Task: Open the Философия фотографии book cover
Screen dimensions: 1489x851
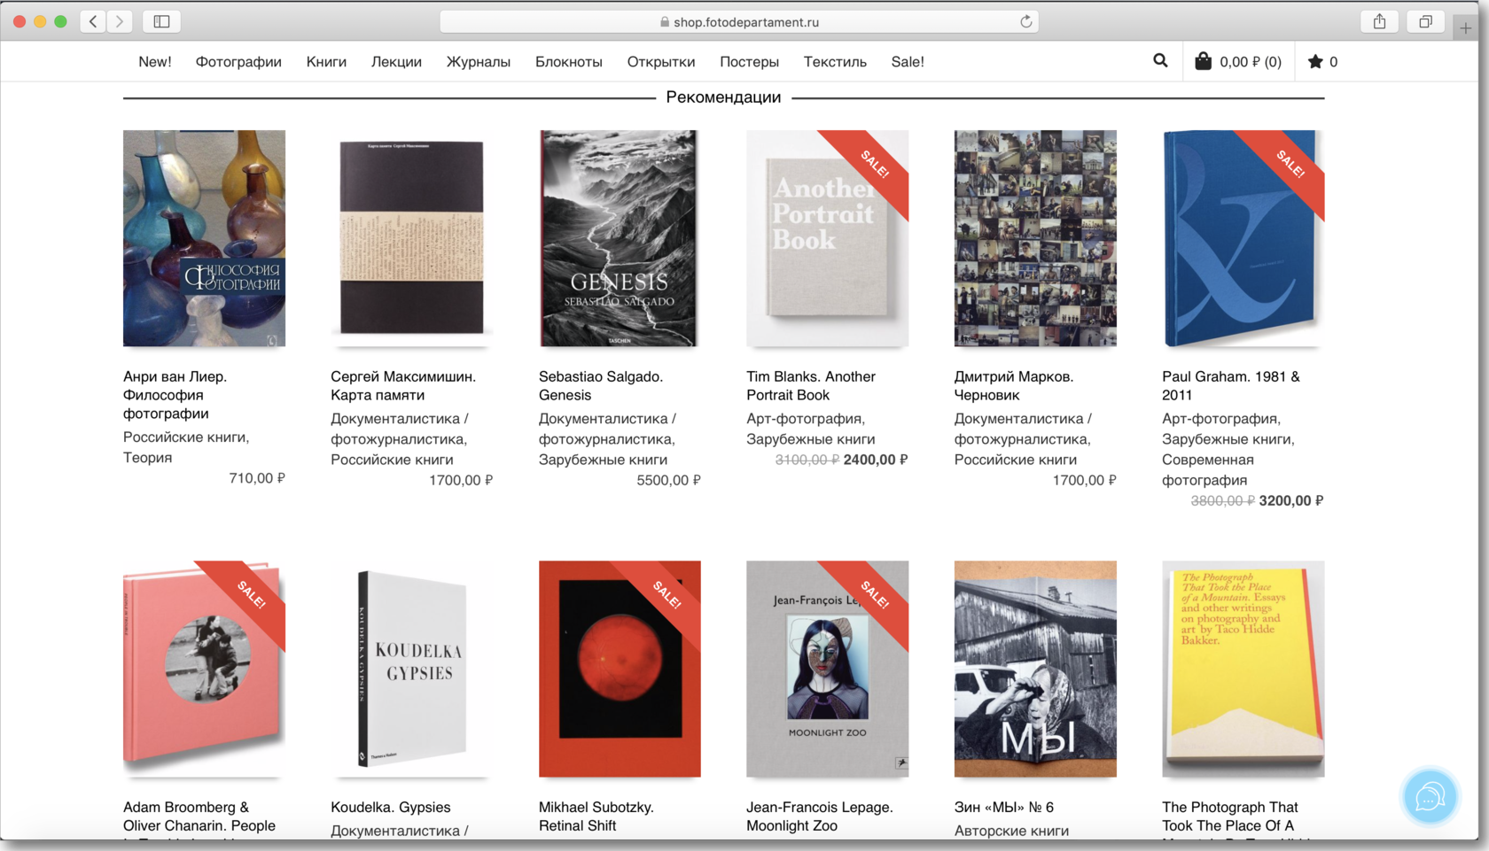Action: pos(204,238)
